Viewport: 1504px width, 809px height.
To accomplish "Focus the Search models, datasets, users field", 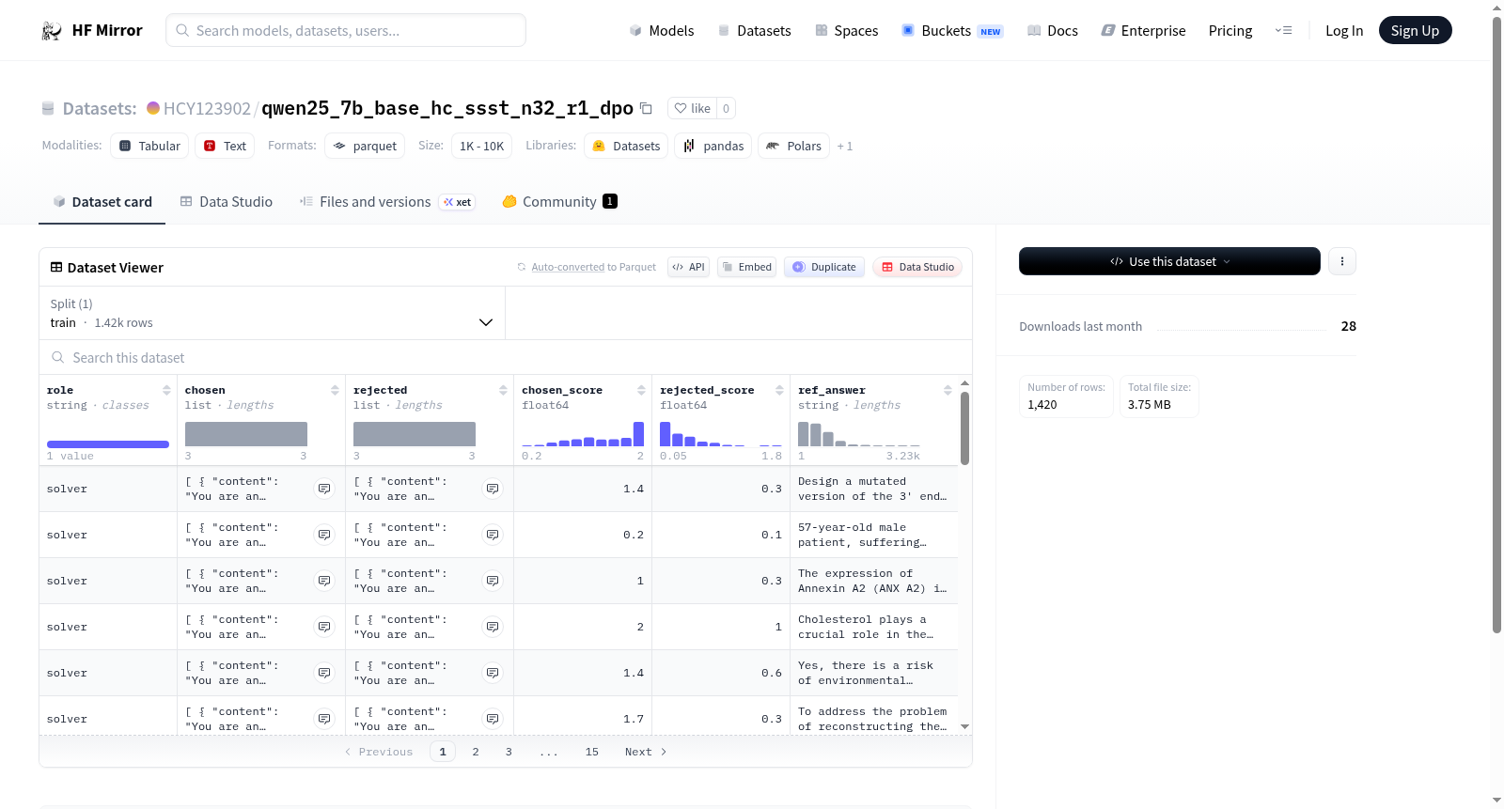I will [346, 31].
